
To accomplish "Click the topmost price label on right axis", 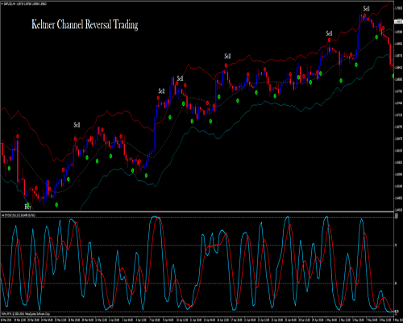I will (398, 8).
